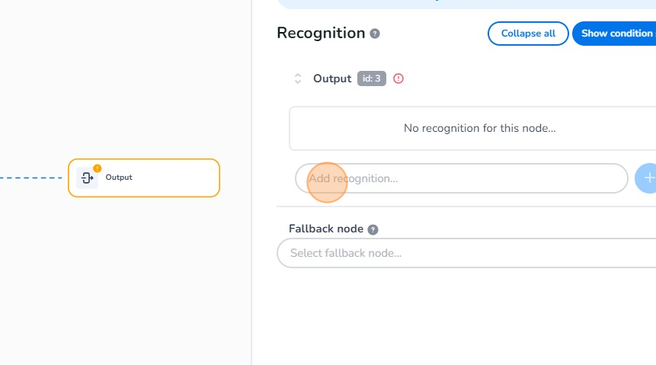Click the blue plus add-recognition button
The image size is (656, 365).
[647, 178]
